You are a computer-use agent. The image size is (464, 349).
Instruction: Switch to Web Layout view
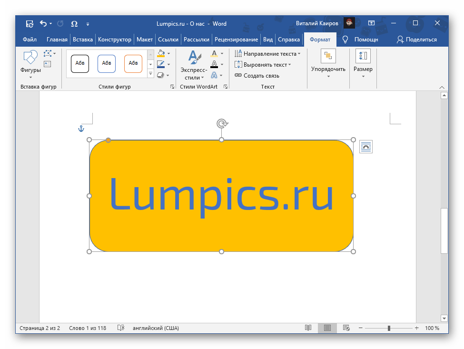pyautogui.click(x=346, y=328)
